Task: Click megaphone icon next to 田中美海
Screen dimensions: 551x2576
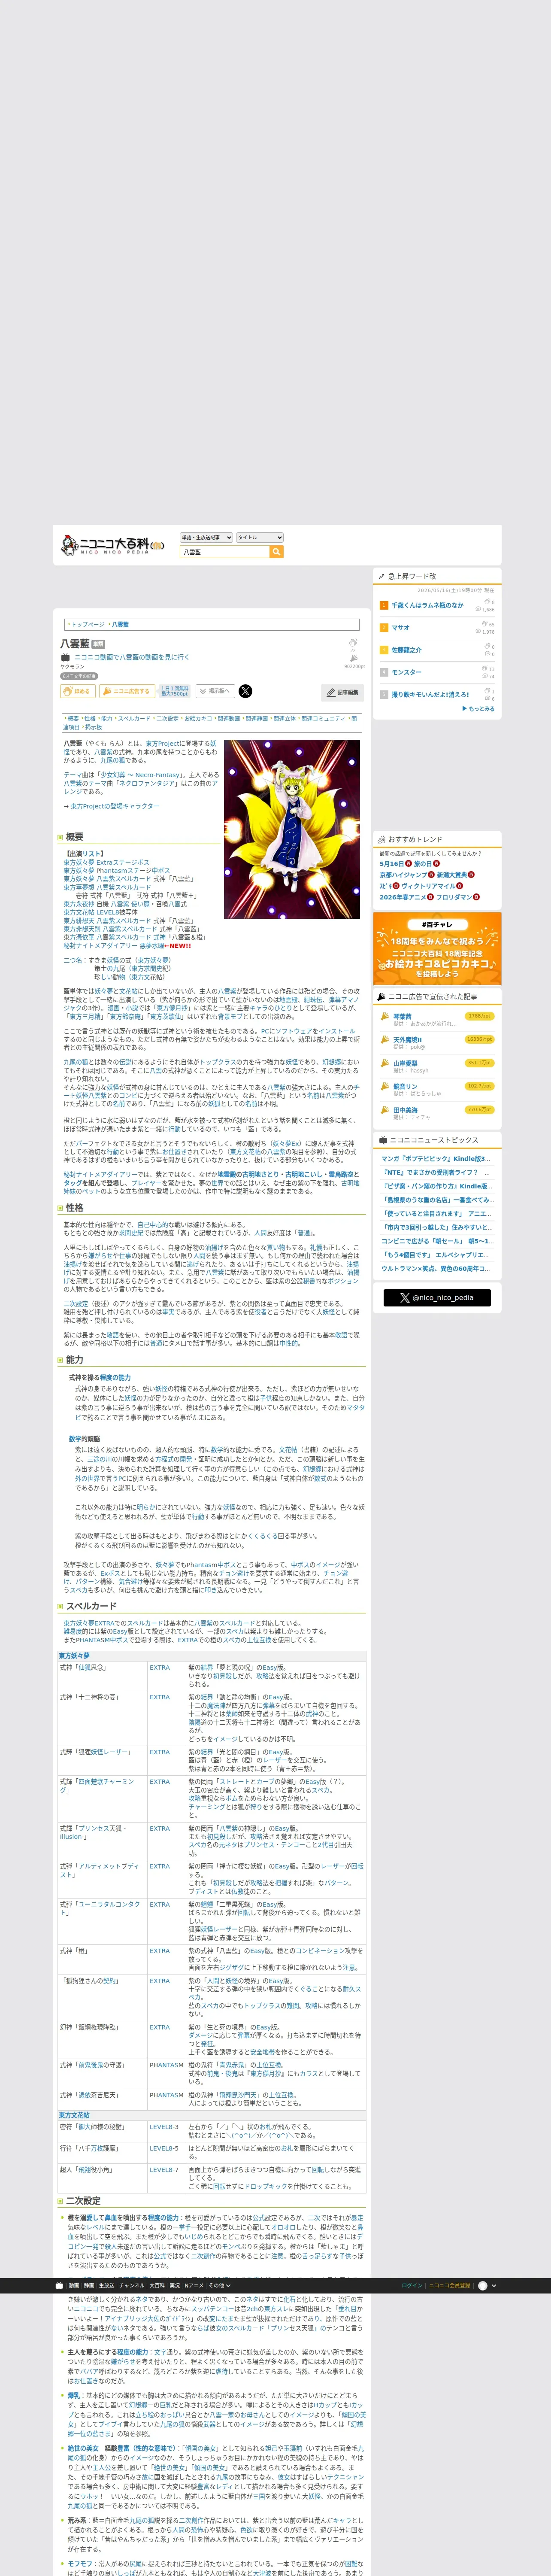Action: coord(384,1110)
